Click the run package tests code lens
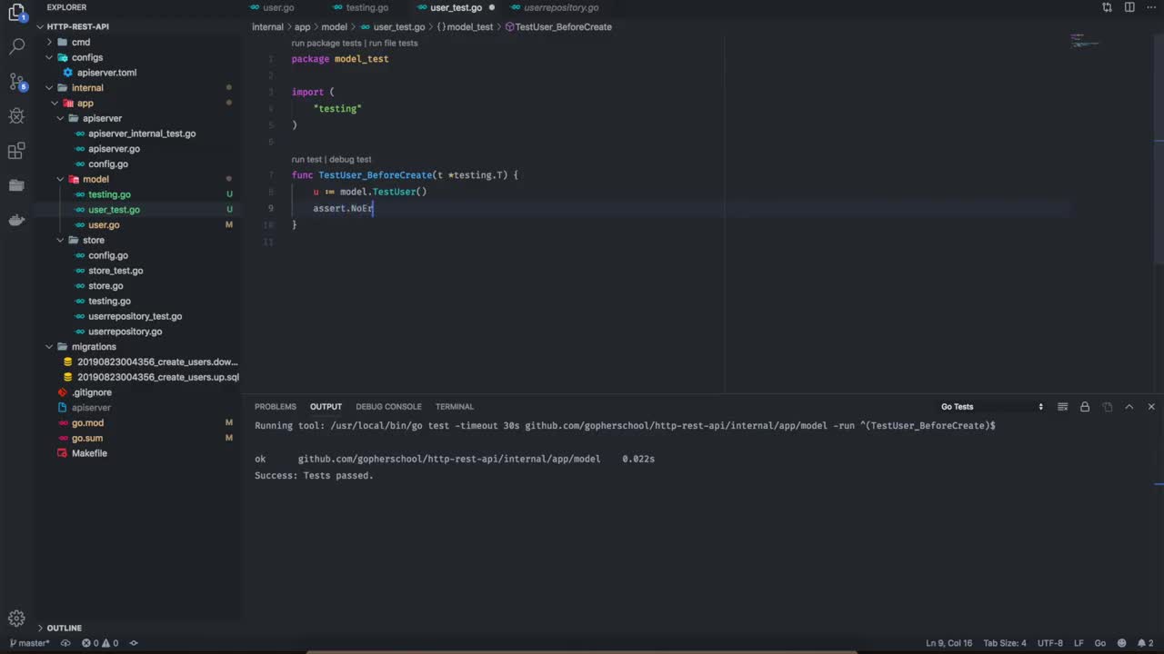Screen dimensions: 1164x654 click(x=326, y=43)
